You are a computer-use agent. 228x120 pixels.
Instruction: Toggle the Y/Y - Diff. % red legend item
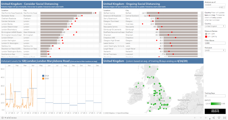206,37
